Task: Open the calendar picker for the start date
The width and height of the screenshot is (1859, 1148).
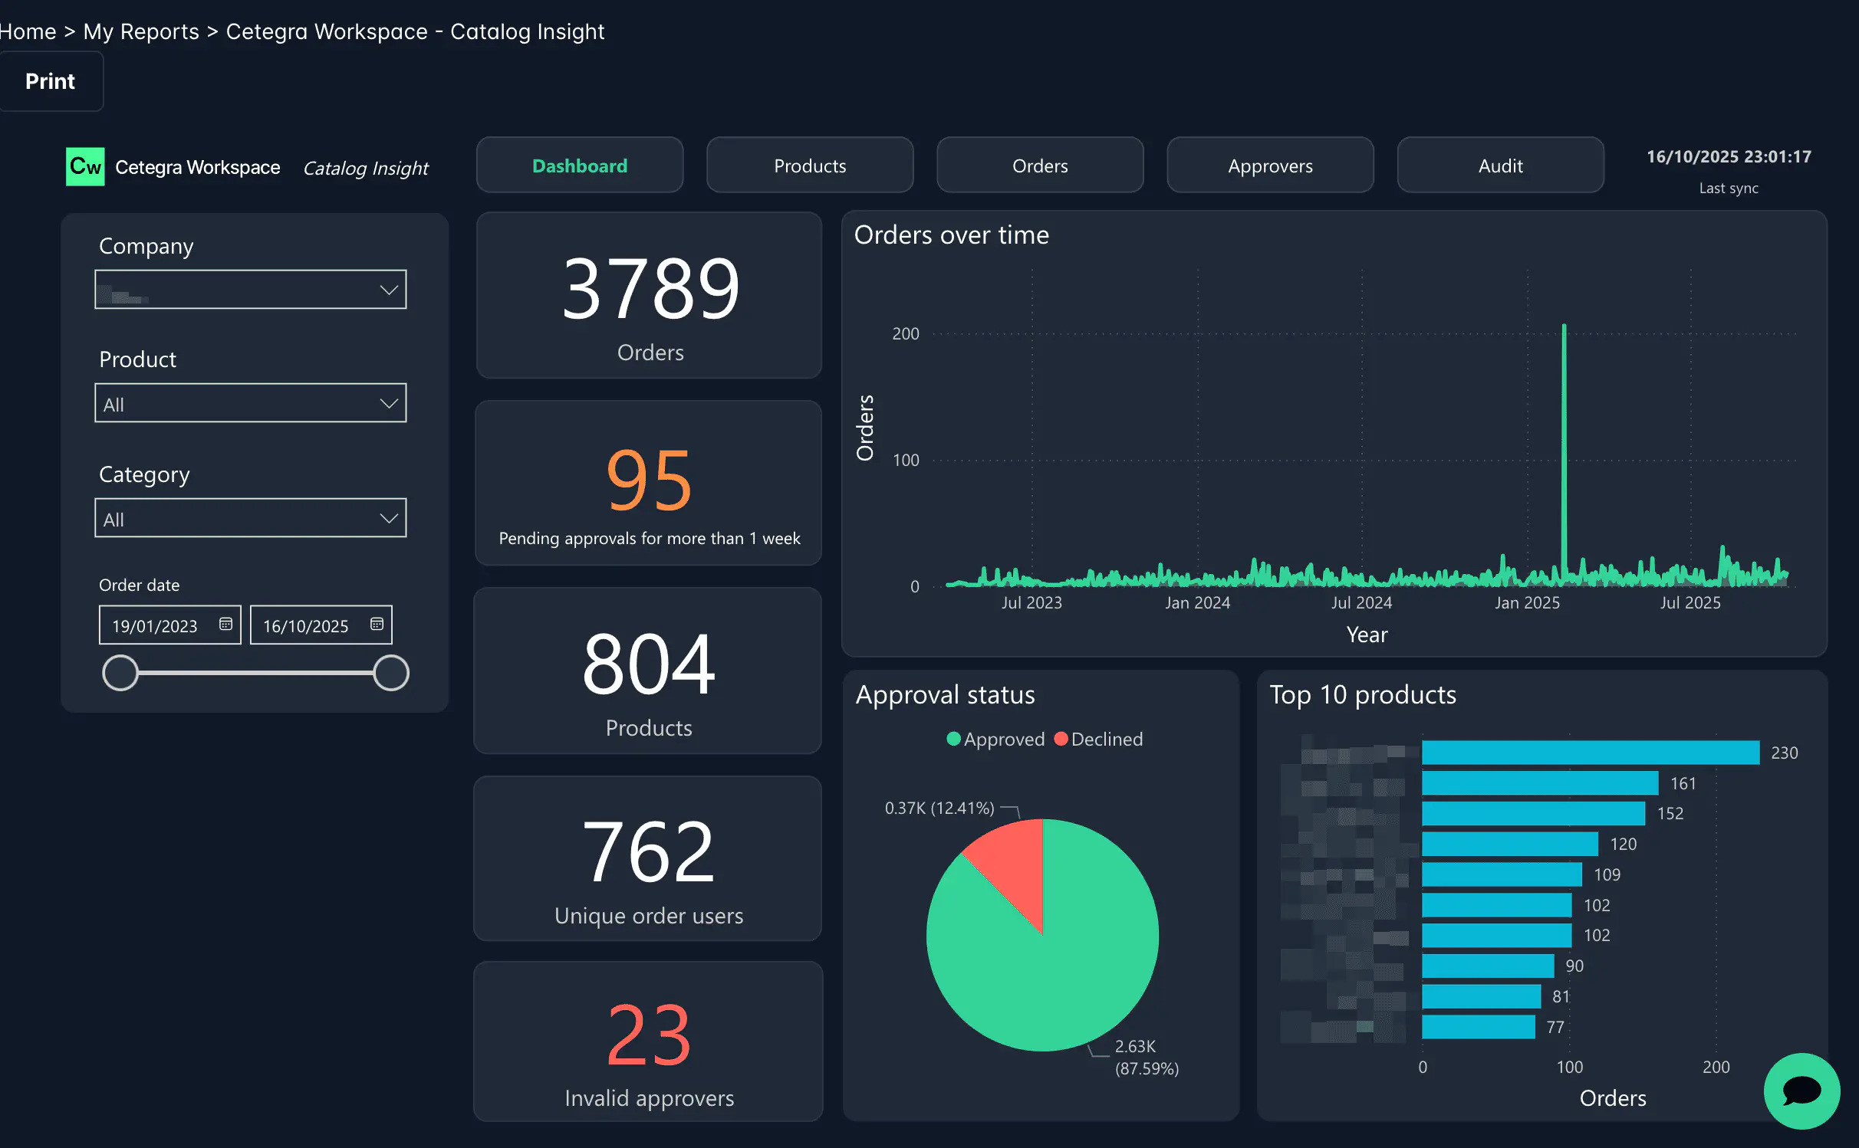Action: pyautogui.click(x=225, y=624)
